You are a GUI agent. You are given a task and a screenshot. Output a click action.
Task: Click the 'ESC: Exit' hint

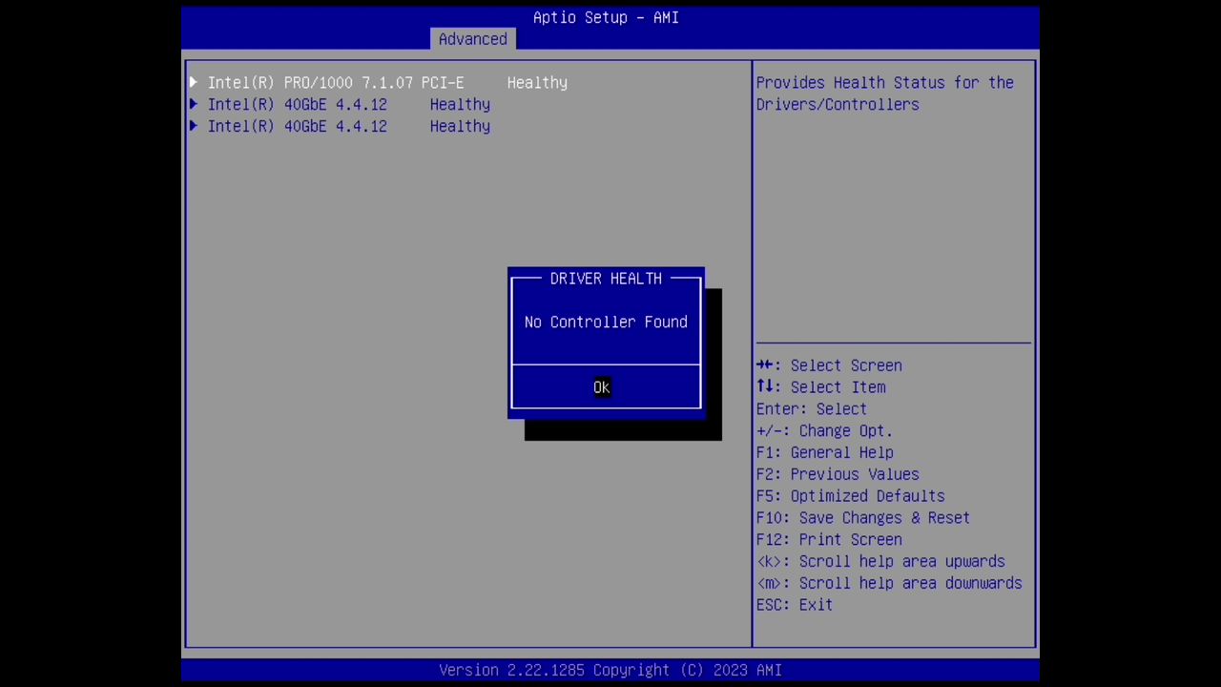[795, 606]
